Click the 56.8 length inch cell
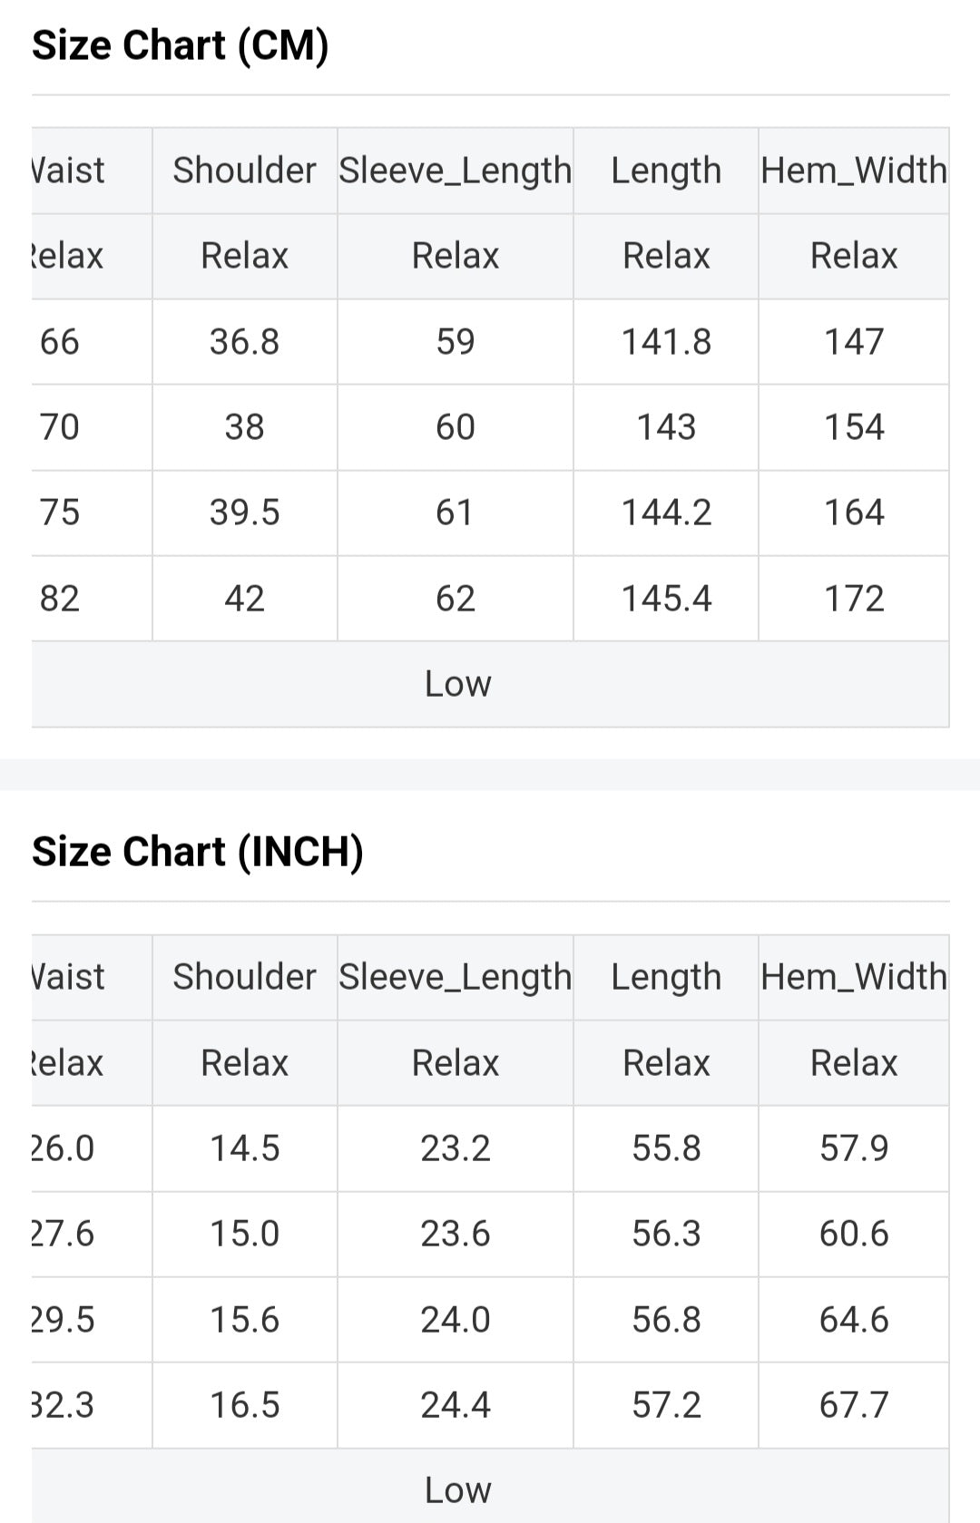980x1523 pixels. (x=665, y=1319)
